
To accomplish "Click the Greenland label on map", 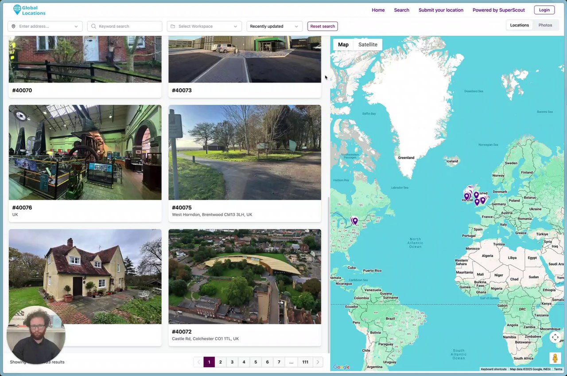I will (x=406, y=158).
